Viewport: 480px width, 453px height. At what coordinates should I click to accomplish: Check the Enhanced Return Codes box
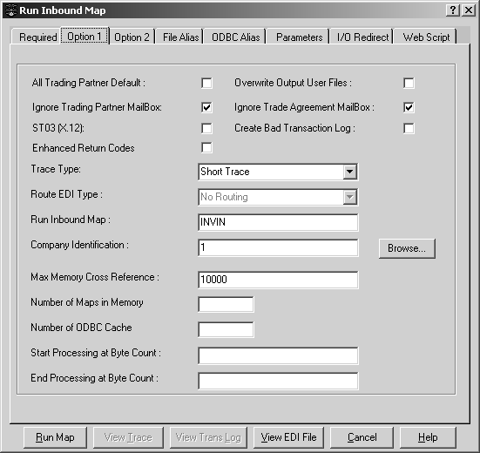206,148
